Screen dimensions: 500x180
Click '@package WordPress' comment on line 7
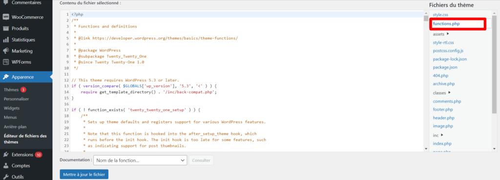click(x=100, y=50)
